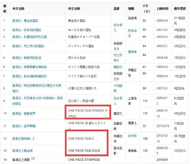The width and height of the screenshot is (191, 164).
Task: Open director 竹之内和久 link
Action: [118, 58]
